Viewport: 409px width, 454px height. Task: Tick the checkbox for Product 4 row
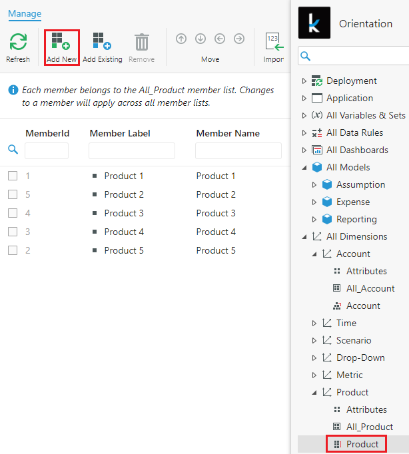[13, 232]
